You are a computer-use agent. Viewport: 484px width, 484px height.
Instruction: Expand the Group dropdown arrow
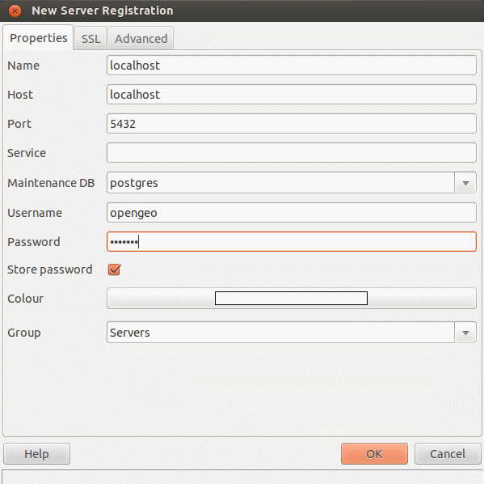pyautogui.click(x=465, y=333)
